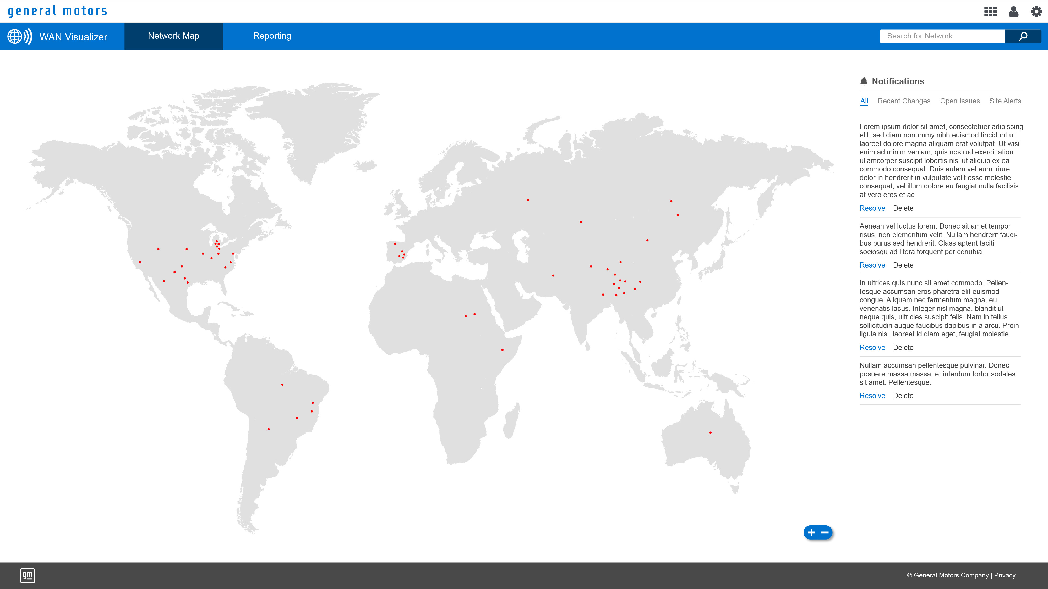Open the Privacy page link

(1004, 575)
